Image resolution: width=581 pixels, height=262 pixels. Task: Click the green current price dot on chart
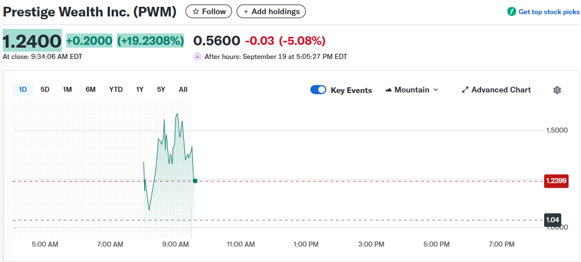(195, 181)
